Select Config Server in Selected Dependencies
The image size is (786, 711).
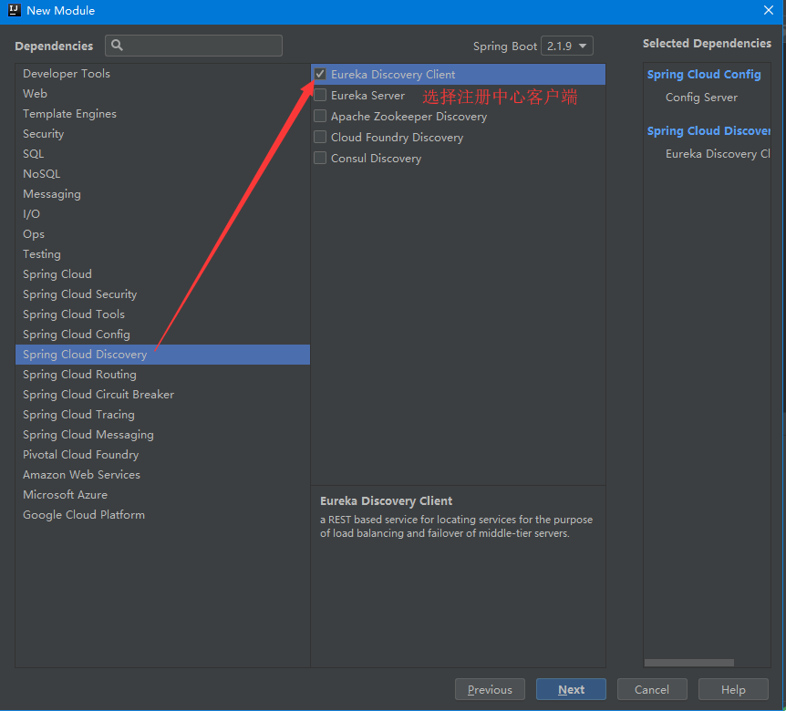coord(701,98)
